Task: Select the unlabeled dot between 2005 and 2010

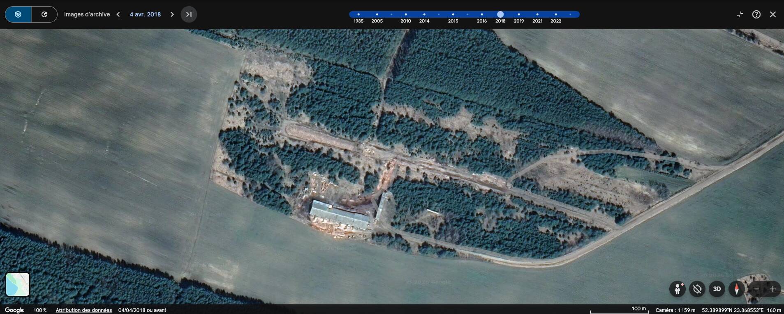Action: point(391,14)
